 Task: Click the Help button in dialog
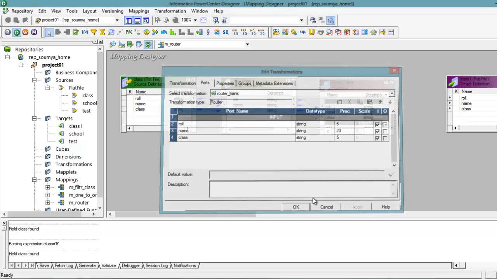click(x=386, y=207)
